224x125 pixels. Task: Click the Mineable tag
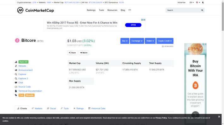tap(30, 95)
